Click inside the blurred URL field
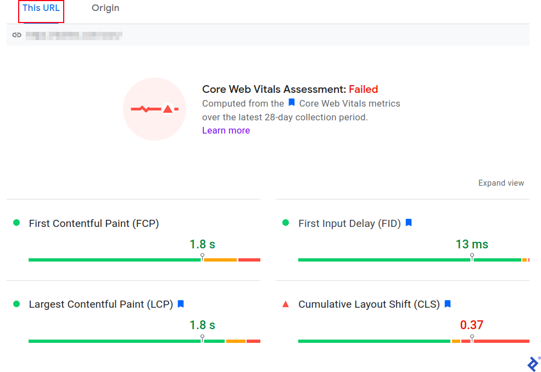 coord(74,35)
